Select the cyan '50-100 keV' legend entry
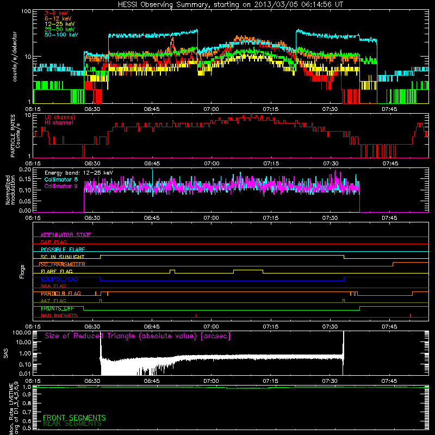Screen dimensions: 435x435 point(61,35)
